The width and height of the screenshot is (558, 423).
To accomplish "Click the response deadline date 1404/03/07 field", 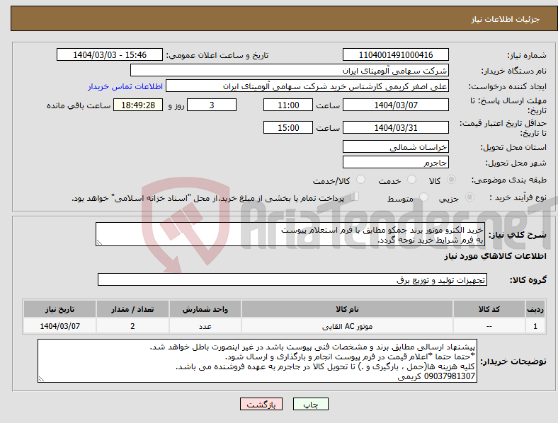I will [x=395, y=105].
